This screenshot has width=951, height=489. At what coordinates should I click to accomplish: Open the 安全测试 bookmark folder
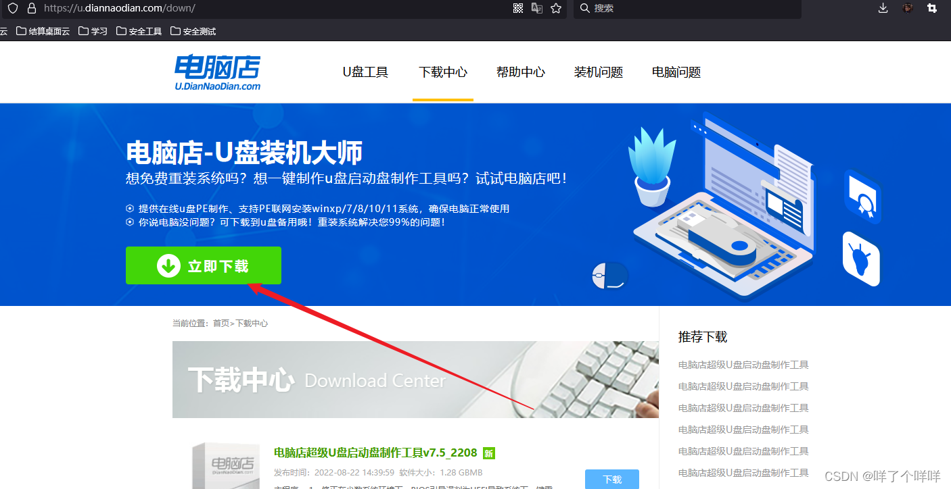[x=193, y=31]
